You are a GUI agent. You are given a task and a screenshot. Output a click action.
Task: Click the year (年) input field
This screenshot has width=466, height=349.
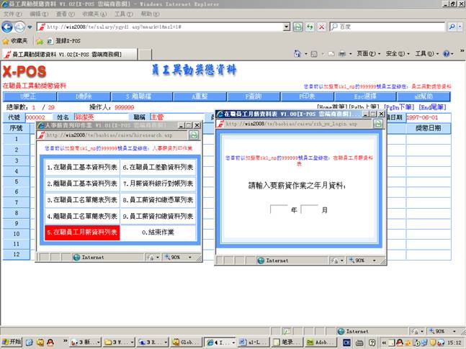coord(279,210)
